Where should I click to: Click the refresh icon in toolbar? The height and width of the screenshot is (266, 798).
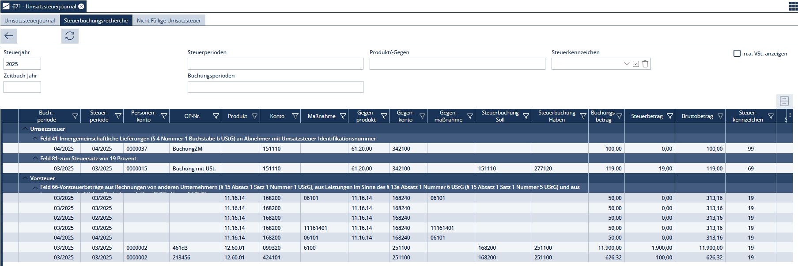click(70, 36)
